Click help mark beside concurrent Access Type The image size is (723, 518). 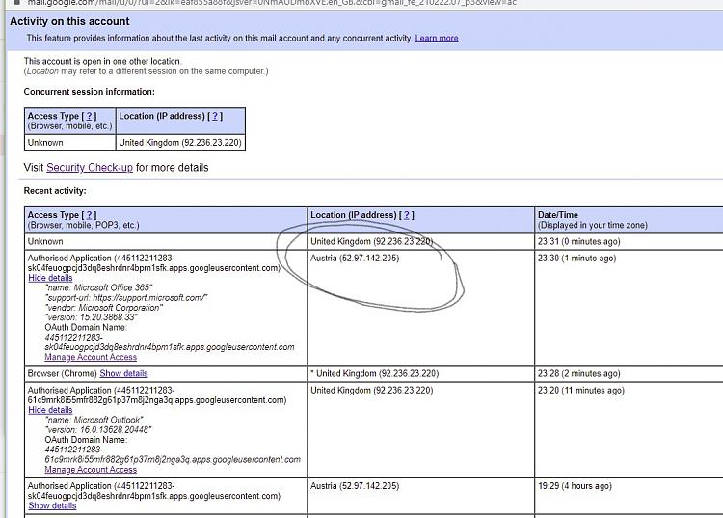pos(89,116)
